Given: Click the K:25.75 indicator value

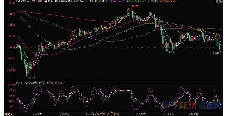Looking at the screenshot, I should pyautogui.click(x=37, y=82).
